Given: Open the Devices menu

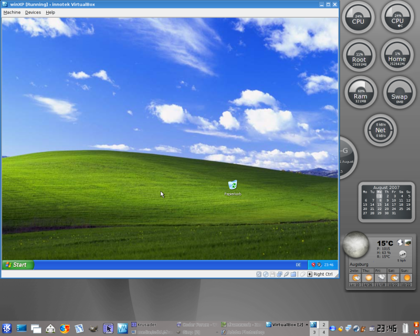Looking at the screenshot, I should 33,12.
